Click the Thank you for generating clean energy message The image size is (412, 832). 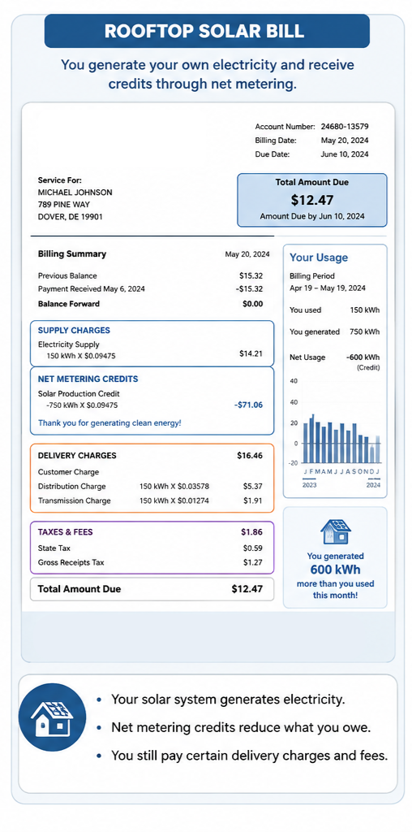pos(109,422)
